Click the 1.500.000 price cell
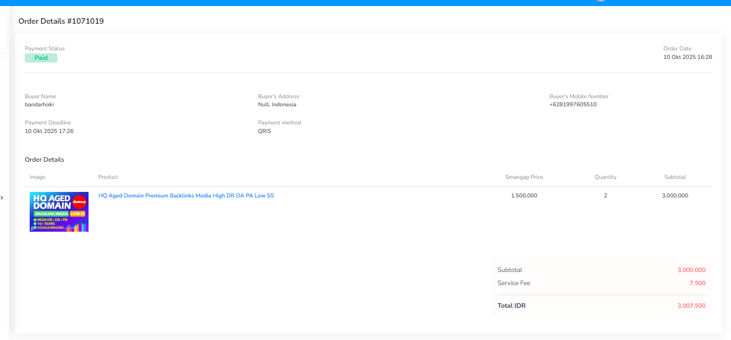 (524, 195)
